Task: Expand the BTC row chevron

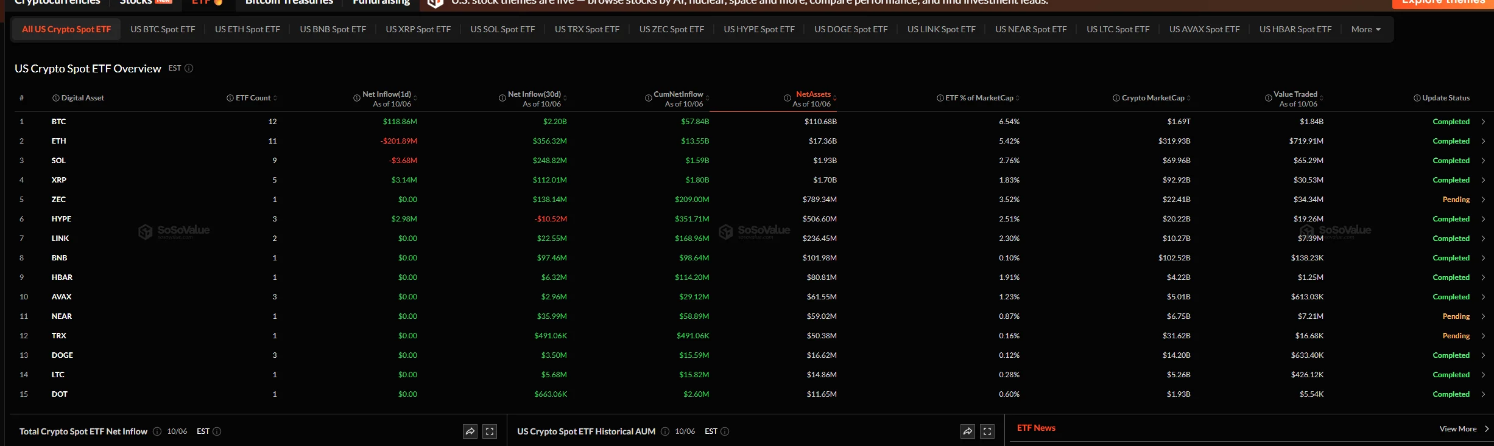Action: (x=1483, y=122)
